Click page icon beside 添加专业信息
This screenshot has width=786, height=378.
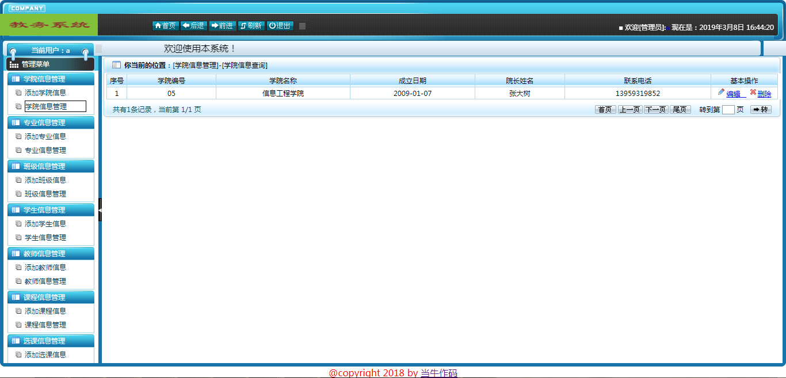pos(18,136)
